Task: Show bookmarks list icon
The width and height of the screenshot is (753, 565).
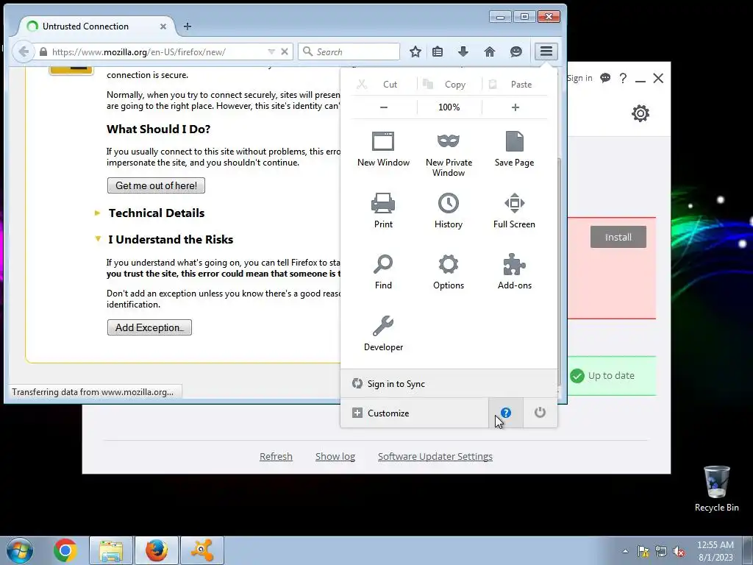Action: point(438,52)
